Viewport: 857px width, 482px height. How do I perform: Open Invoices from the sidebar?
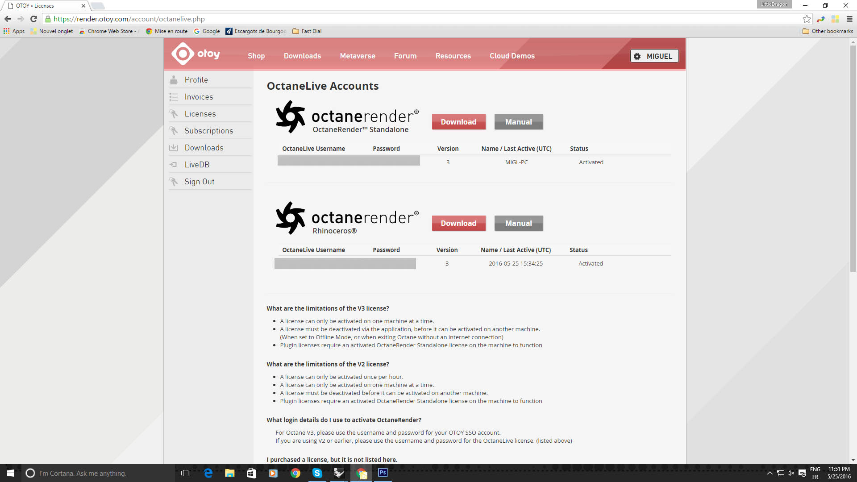click(x=199, y=97)
